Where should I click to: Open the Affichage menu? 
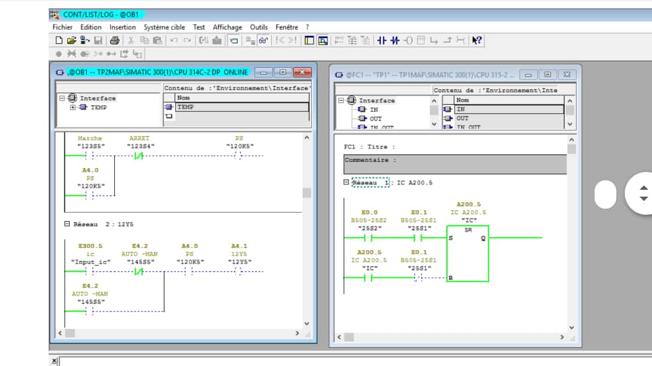[x=227, y=27]
